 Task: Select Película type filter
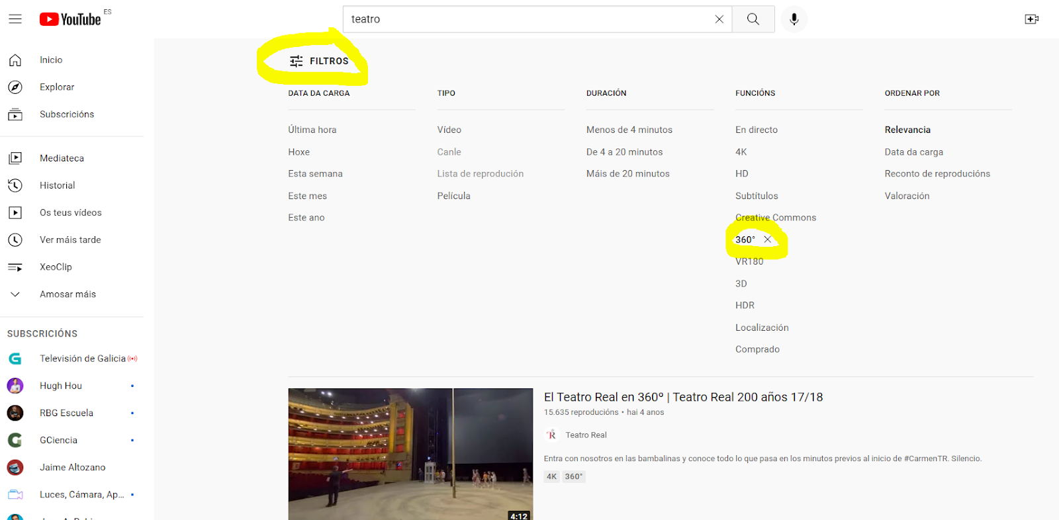(x=454, y=196)
